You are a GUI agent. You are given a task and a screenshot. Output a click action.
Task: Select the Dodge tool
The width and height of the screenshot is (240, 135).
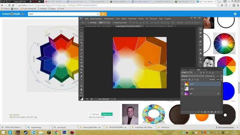tap(81, 73)
